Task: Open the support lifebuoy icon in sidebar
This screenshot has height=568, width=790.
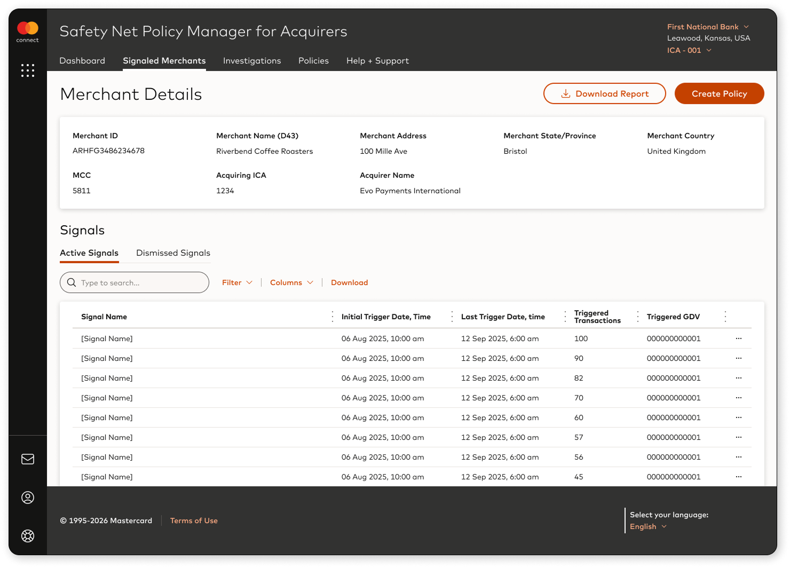Action: click(x=28, y=536)
